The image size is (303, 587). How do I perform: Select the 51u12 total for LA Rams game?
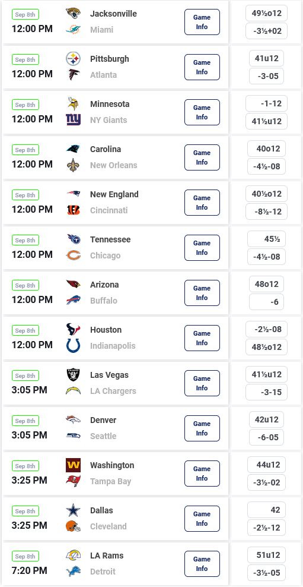(x=266, y=555)
